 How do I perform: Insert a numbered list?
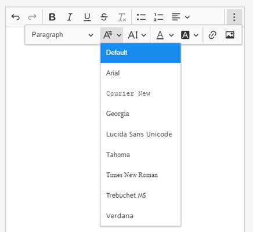(158, 17)
